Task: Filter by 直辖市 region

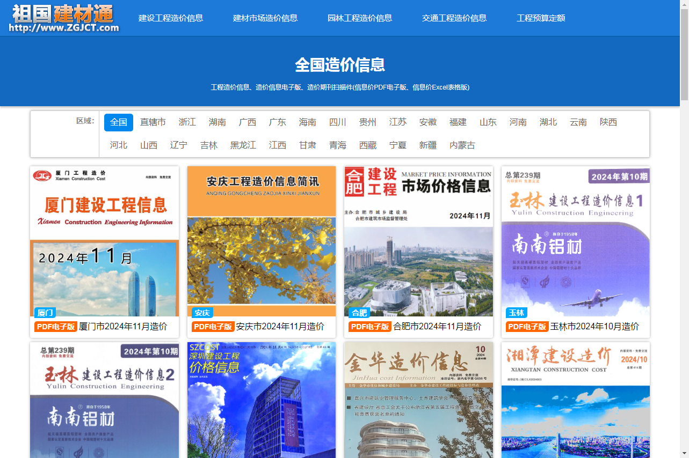Action: point(153,122)
